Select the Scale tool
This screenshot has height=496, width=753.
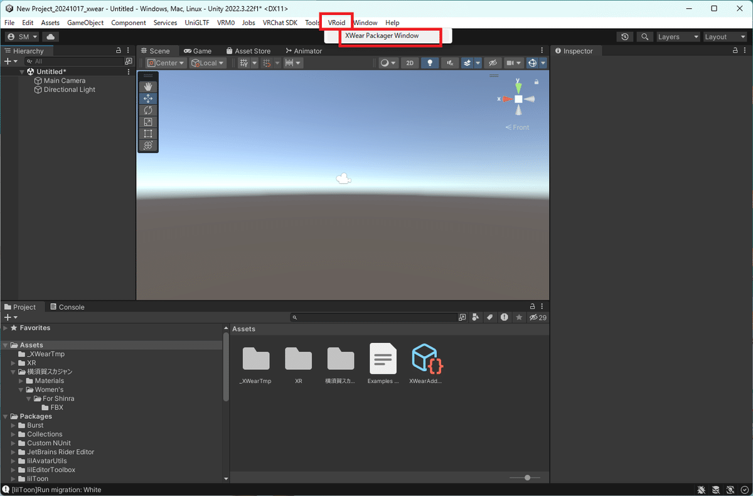pos(148,122)
